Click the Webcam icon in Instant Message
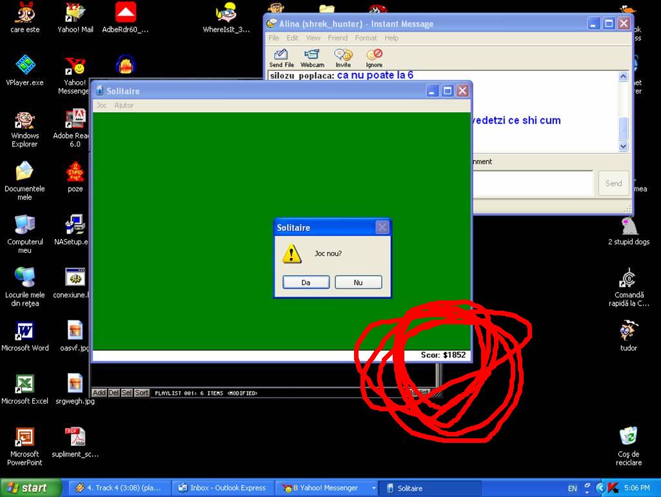This screenshot has width=661, height=497. point(312,58)
